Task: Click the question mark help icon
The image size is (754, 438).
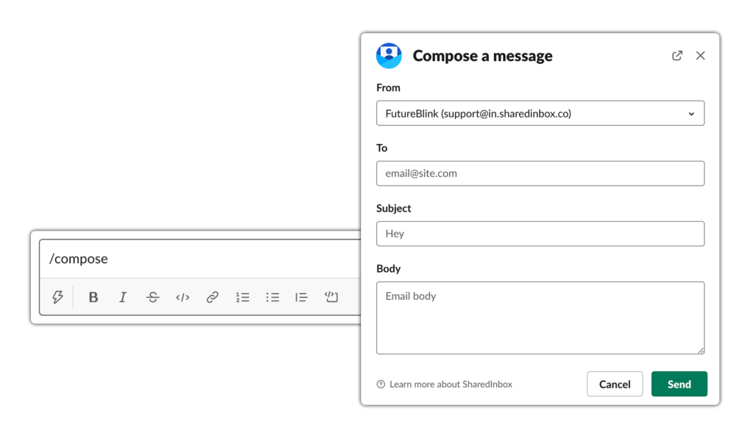Action: (380, 384)
